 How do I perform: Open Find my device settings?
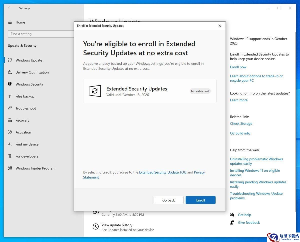tap(27, 144)
